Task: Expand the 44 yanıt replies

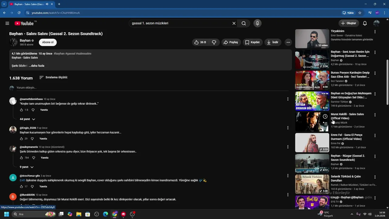Action: pos(27,119)
